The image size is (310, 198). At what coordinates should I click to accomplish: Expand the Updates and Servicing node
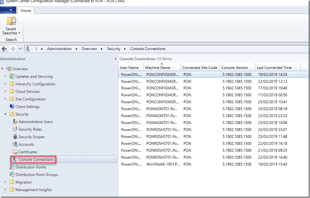(5, 76)
